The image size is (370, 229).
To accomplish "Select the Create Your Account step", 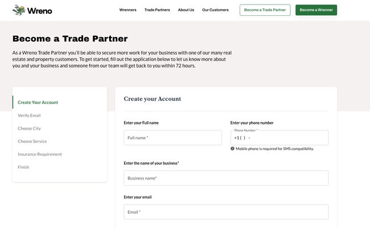I will tap(38, 102).
